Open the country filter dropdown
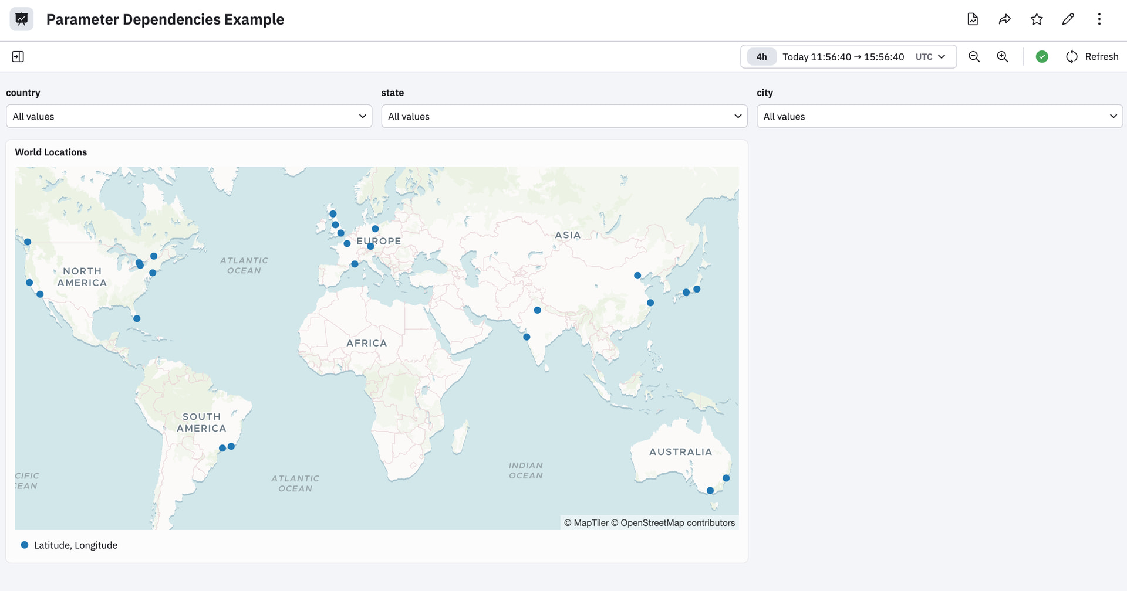1127x591 pixels. pos(189,117)
